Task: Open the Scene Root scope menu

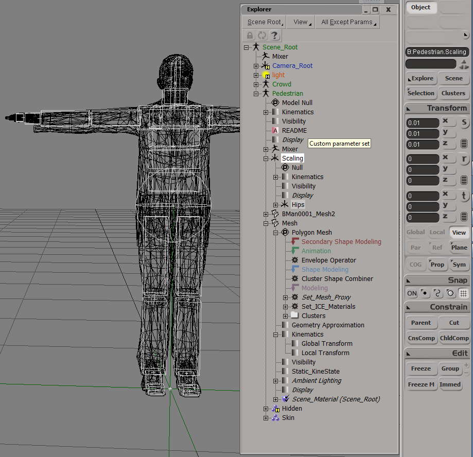Action: coord(265,22)
